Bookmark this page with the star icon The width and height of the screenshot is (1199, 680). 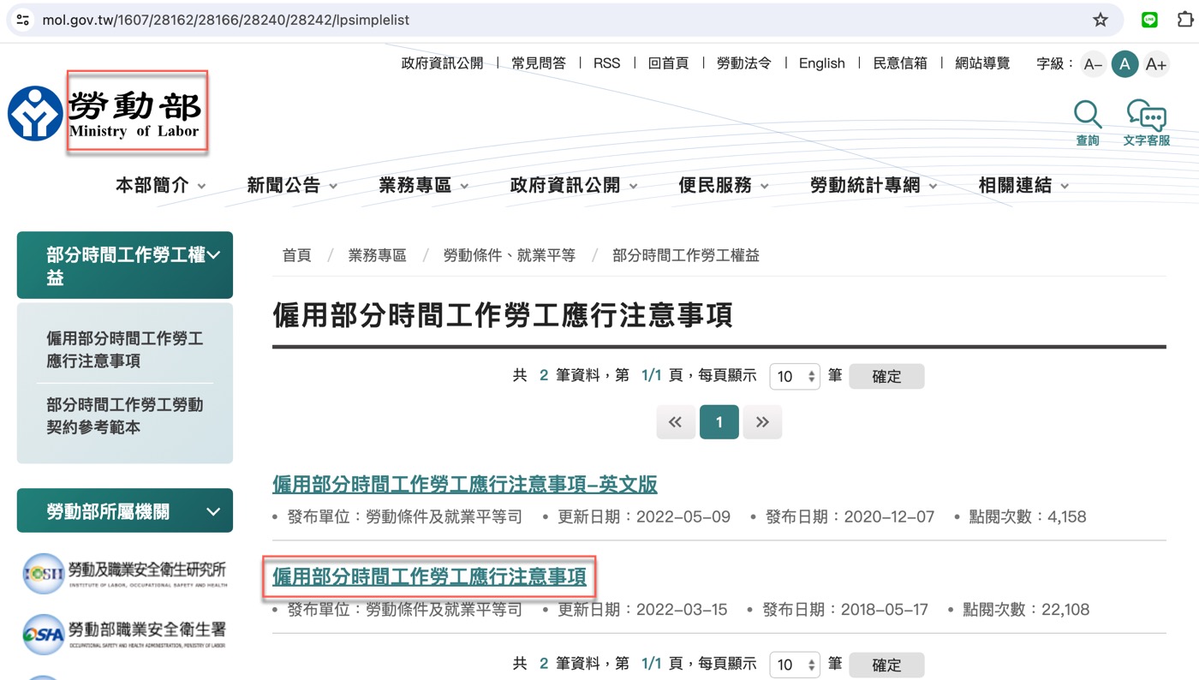coord(1101,20)
